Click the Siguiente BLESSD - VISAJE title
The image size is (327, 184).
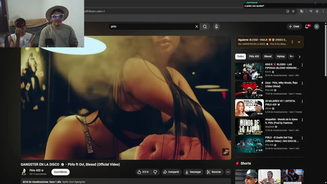[x=262, y=40]
